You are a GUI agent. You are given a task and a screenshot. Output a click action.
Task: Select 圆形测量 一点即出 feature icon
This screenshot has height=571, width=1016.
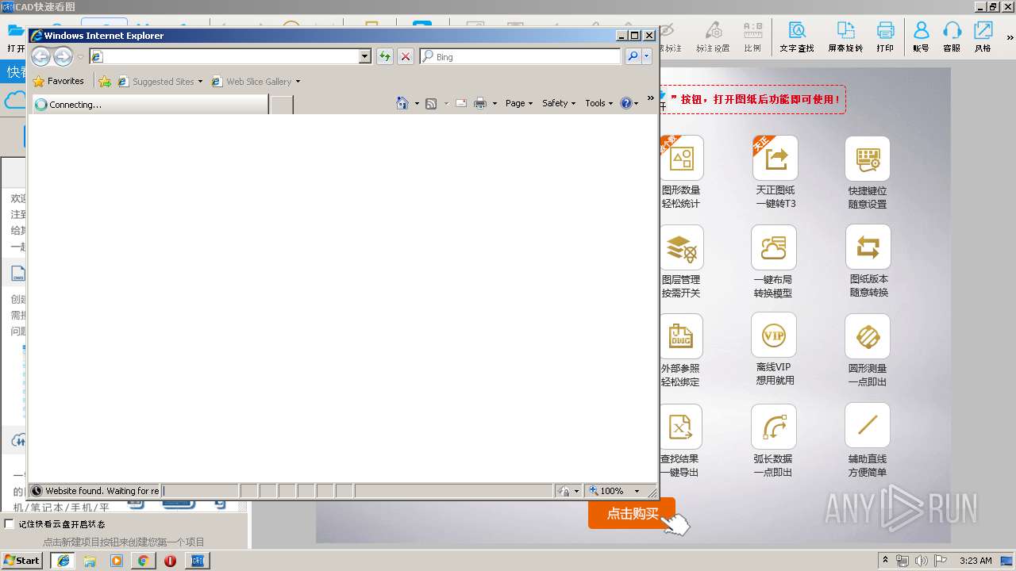click(868, 336)
